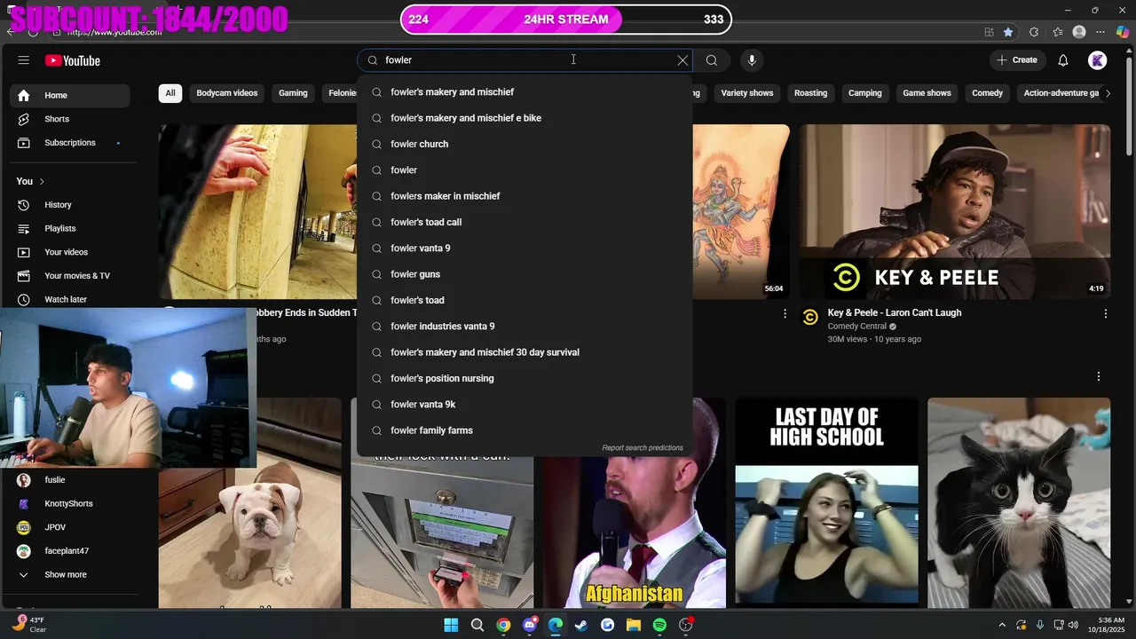Select the Camping filter chip
Screen dimensions: 1136x639
tap(865, 93)
